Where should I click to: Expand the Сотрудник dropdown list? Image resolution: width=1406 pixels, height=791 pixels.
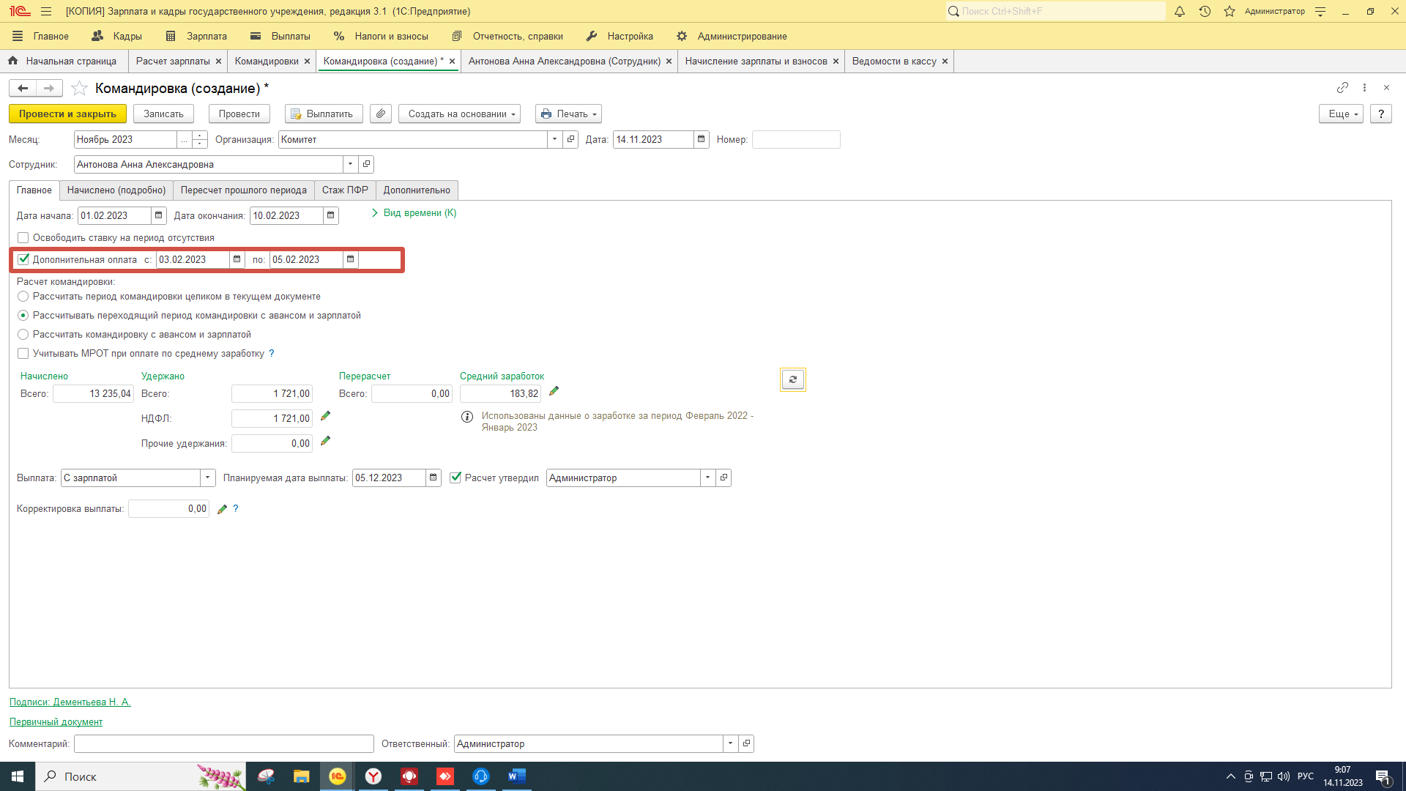click(350, 164)
